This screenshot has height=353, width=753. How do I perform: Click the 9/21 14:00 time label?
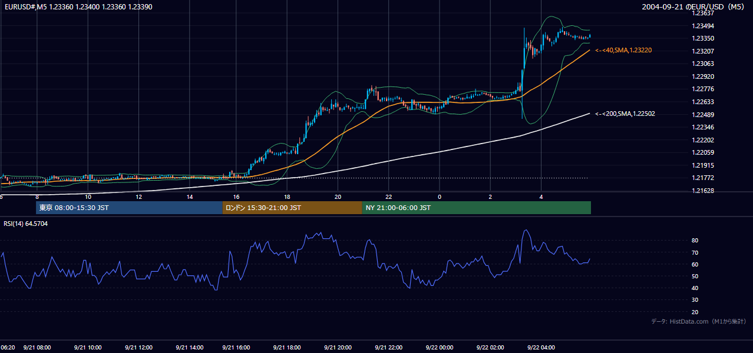(x=190, y=347)
